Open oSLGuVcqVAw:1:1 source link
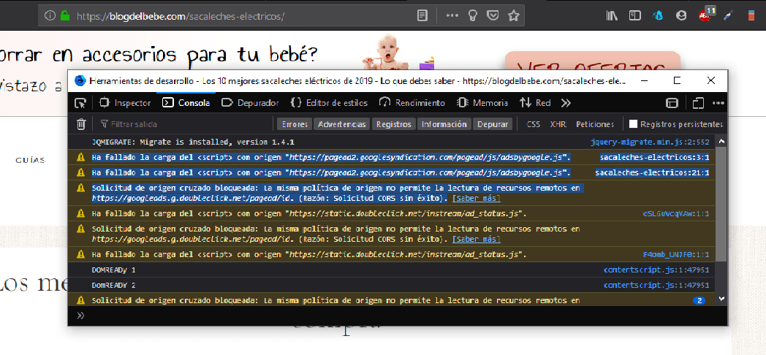766x355 pixels. point(676,214)
